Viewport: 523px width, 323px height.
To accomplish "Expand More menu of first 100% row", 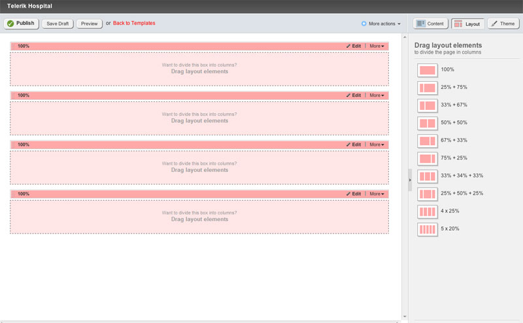I will tap(377, 46).
